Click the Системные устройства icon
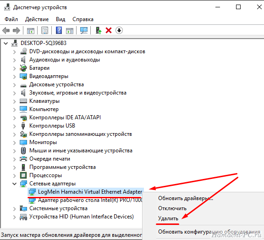Screen dimensions: 264x240 (x=23, y=208)
